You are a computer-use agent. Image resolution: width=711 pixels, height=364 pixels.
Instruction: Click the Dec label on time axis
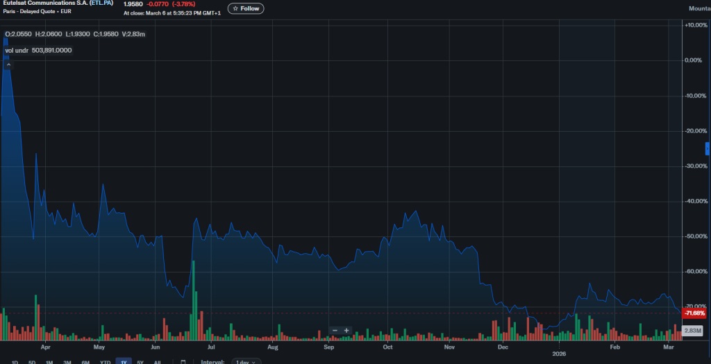(x=503, y=347)
